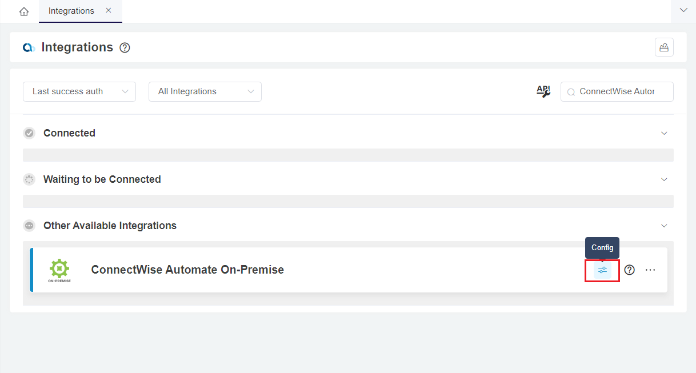Click the ConnectWise On-Premise gear logo
696x373 pixels.
(59, 269)
